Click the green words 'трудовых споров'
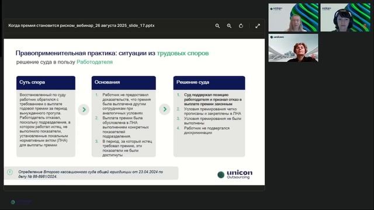 tap(183, 53)
